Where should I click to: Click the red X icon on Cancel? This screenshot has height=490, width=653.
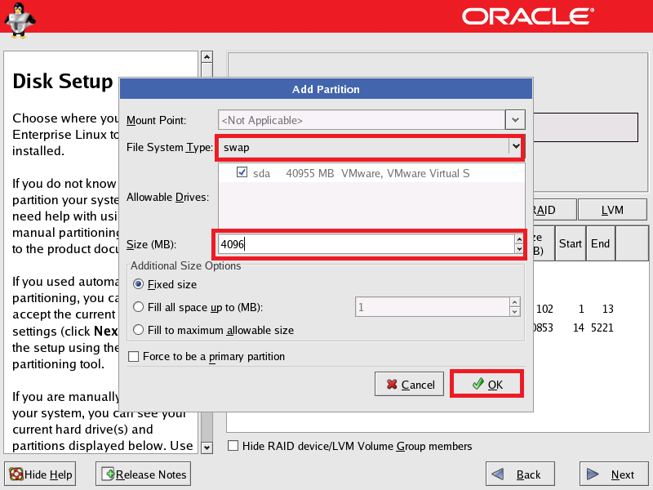392,384
